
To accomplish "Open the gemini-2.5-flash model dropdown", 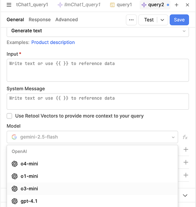I will (x=92, y=137).
